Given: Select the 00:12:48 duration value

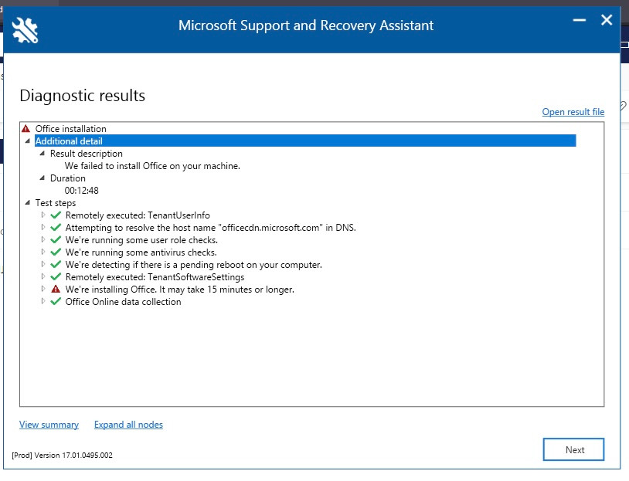Looking at the screenshot, I should pos(81,191).
